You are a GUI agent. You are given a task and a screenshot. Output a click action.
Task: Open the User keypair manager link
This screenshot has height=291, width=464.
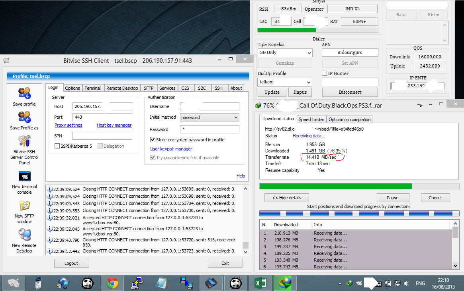click(171, 149)
